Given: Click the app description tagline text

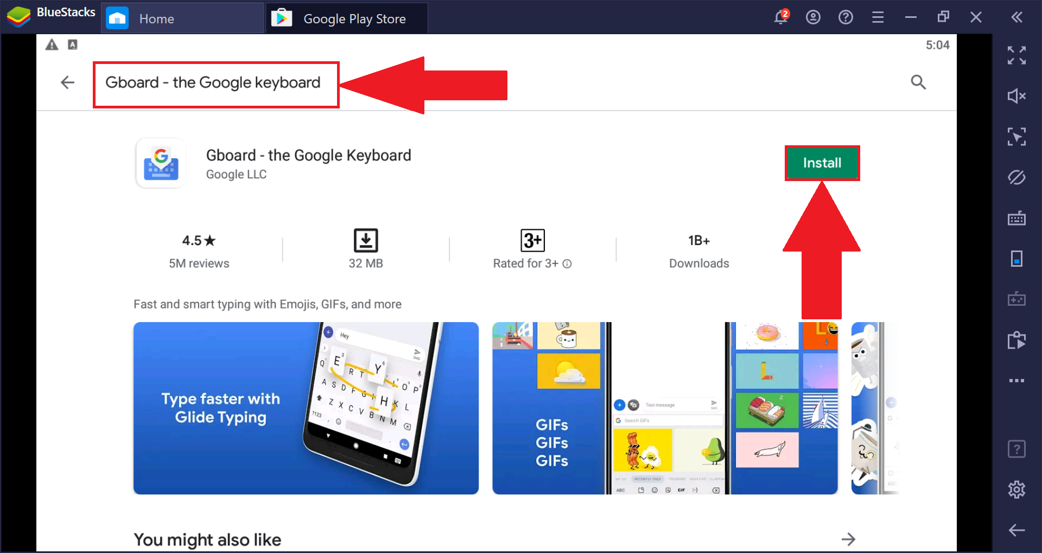Looking at the screenshot, I should click(268, 305).
